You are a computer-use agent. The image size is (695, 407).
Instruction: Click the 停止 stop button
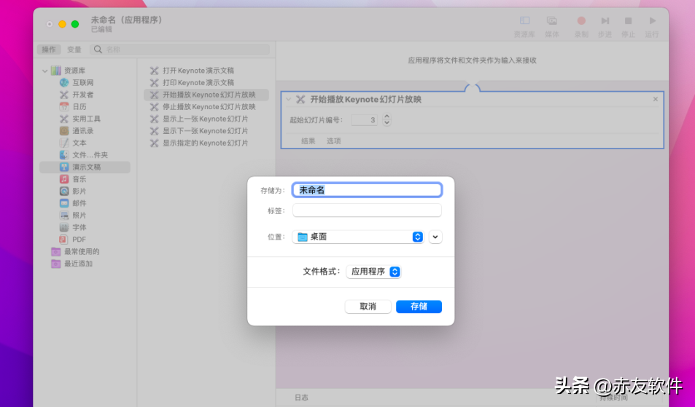coord(628,21)
